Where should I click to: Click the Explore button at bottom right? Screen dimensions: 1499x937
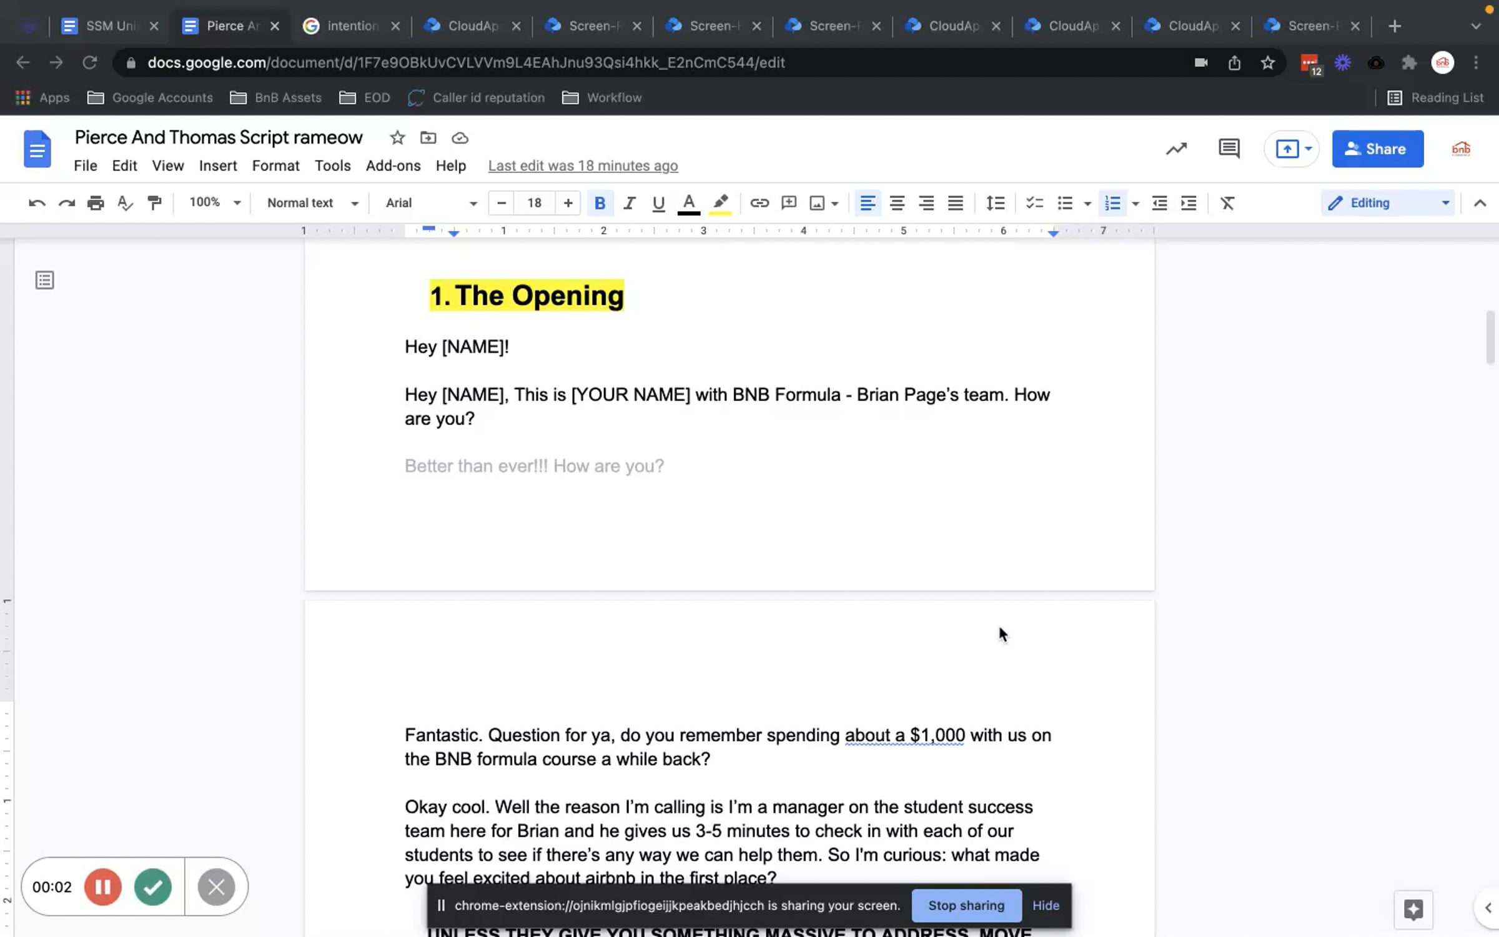tap(1413, 909)
